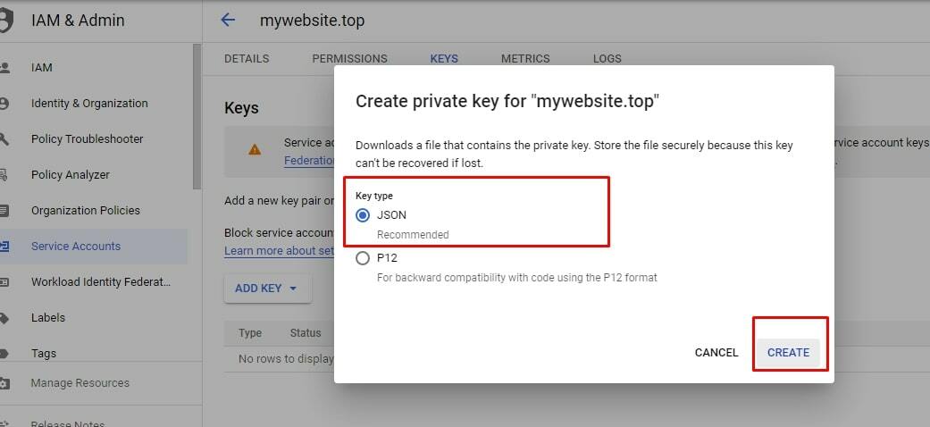Open the Learn more about setting link
The height and width of the screenshot is (427, 930).
(x=279, y=250)
